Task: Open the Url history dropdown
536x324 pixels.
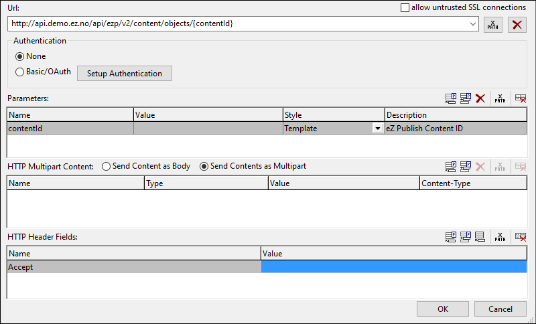Action: (x=474, y=23)
